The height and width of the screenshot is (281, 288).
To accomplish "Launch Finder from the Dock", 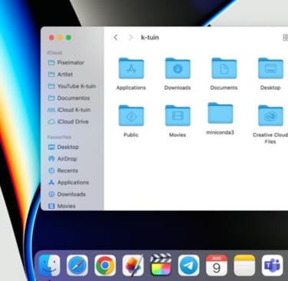I will [49, 266].
